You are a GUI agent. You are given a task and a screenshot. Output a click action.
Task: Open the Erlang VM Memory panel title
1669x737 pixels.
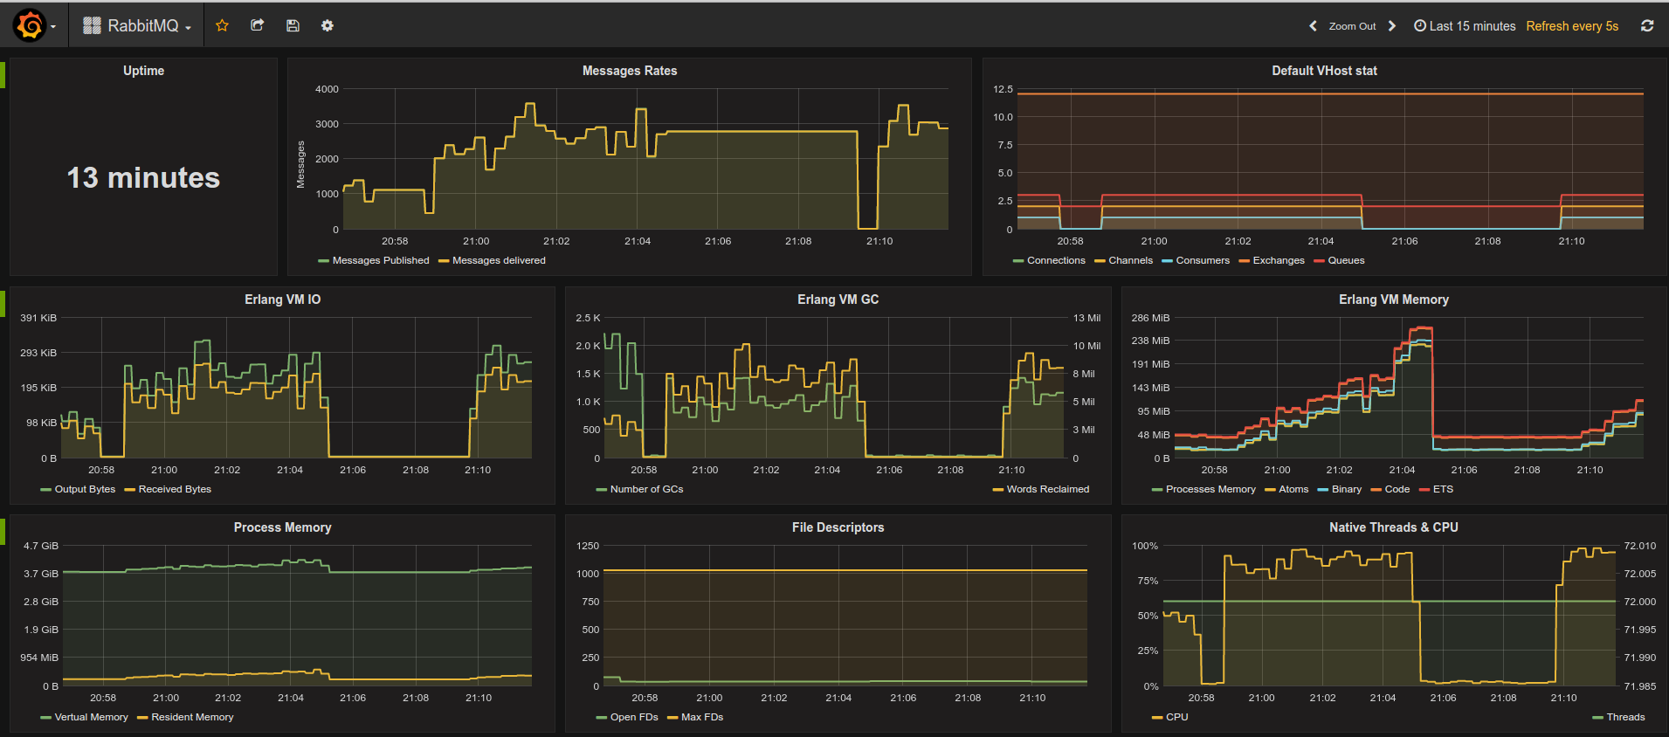tap(1394, 300)
